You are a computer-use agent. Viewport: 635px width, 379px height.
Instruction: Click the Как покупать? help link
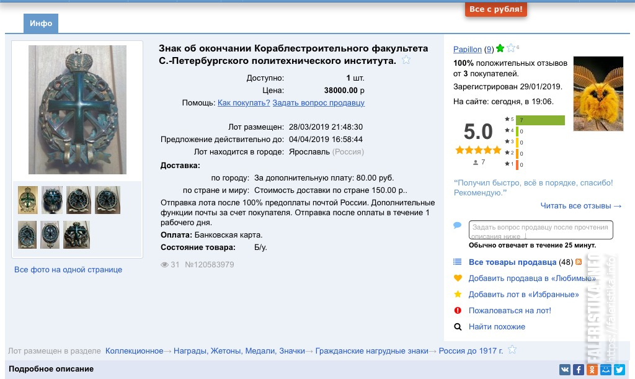[x=243, y=103]
